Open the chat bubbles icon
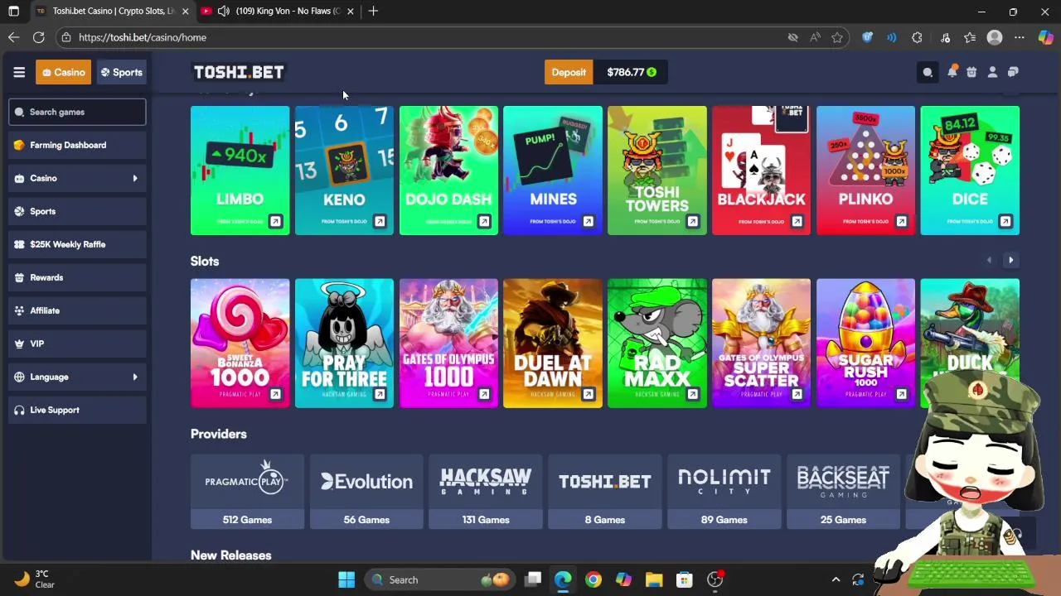Viewport: 1061px width, 596px height. [1013, 72]
